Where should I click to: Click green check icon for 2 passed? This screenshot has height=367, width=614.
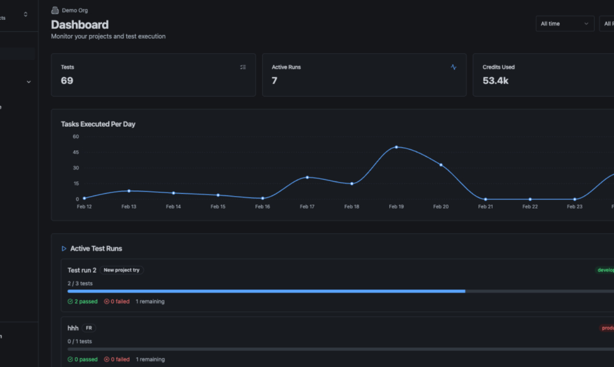71,302
